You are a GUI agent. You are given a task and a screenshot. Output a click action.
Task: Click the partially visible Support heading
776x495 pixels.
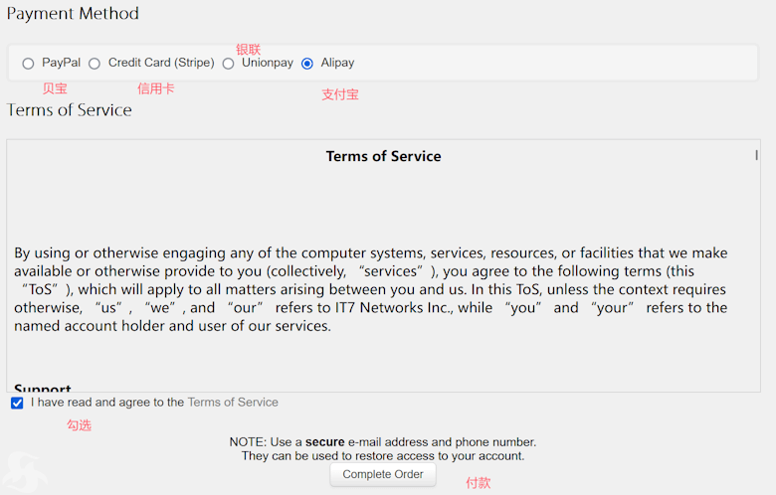click(43, 388)
